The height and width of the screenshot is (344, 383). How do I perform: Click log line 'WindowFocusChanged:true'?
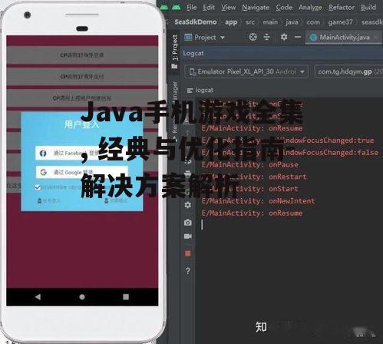pyautogui.click(x=288, y=141)
